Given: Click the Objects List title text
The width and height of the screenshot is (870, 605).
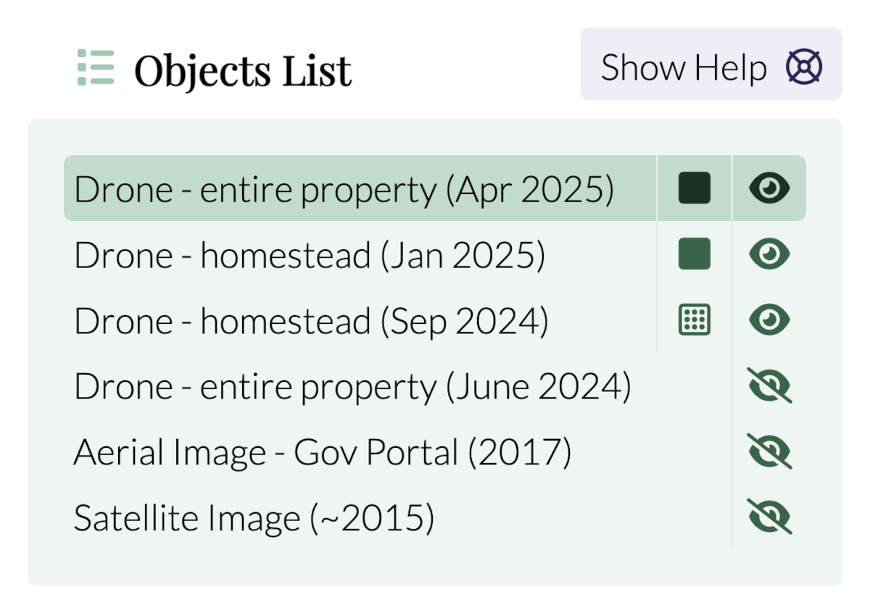Looking at the screenshot, I should tap(243, 70).
